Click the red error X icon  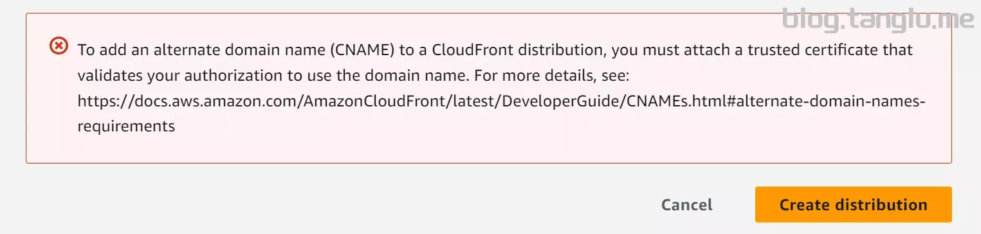click(x=59, y=46)
